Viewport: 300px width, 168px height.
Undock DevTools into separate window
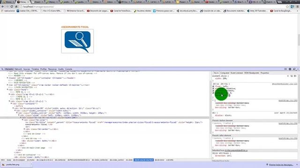tap(294, 69)
